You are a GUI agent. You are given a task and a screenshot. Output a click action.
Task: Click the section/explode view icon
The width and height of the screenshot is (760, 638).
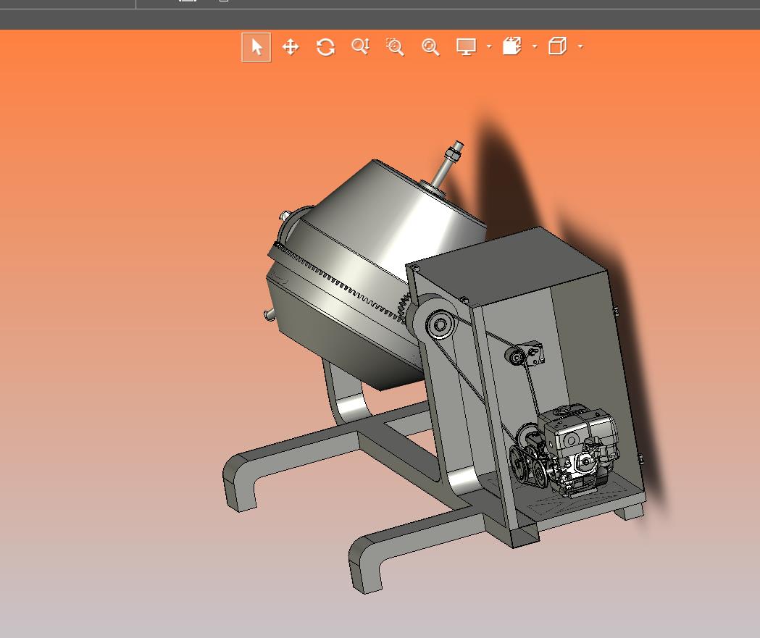tap(511, 46)
